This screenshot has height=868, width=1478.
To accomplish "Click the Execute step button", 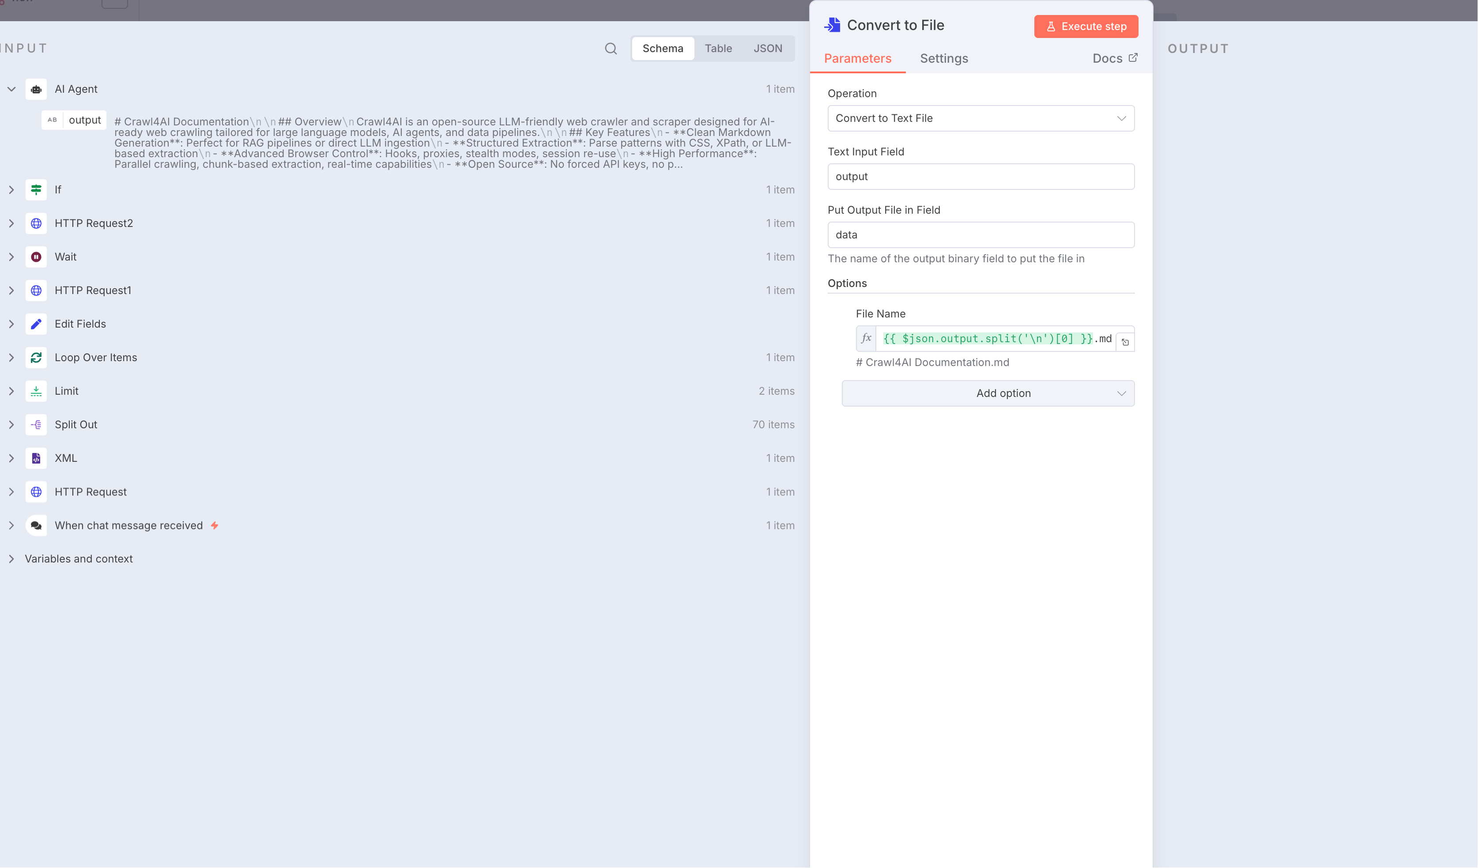I will coord(1086,26).
